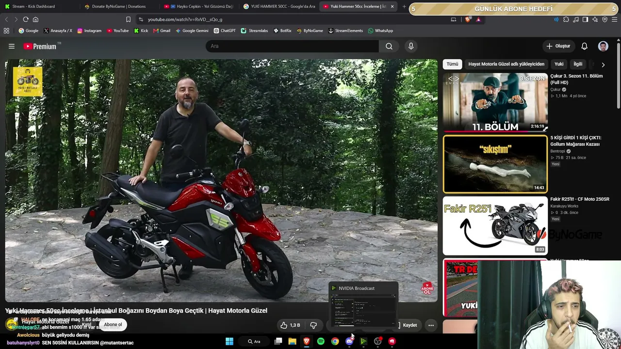The image size is (621, 349).
Task: Open Brave Shields lion icon
Action: pyautogui.click(x=468, y=19)
